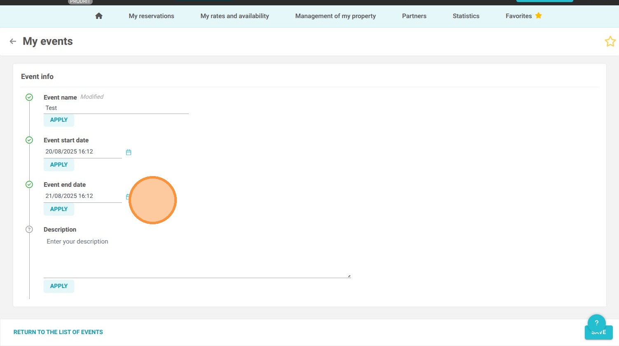Return to the list of events
The image size is (619, 346).
pos(58,332)
